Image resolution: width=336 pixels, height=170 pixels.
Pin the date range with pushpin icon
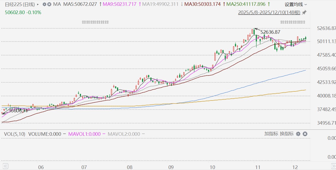[x=304, y=12]
